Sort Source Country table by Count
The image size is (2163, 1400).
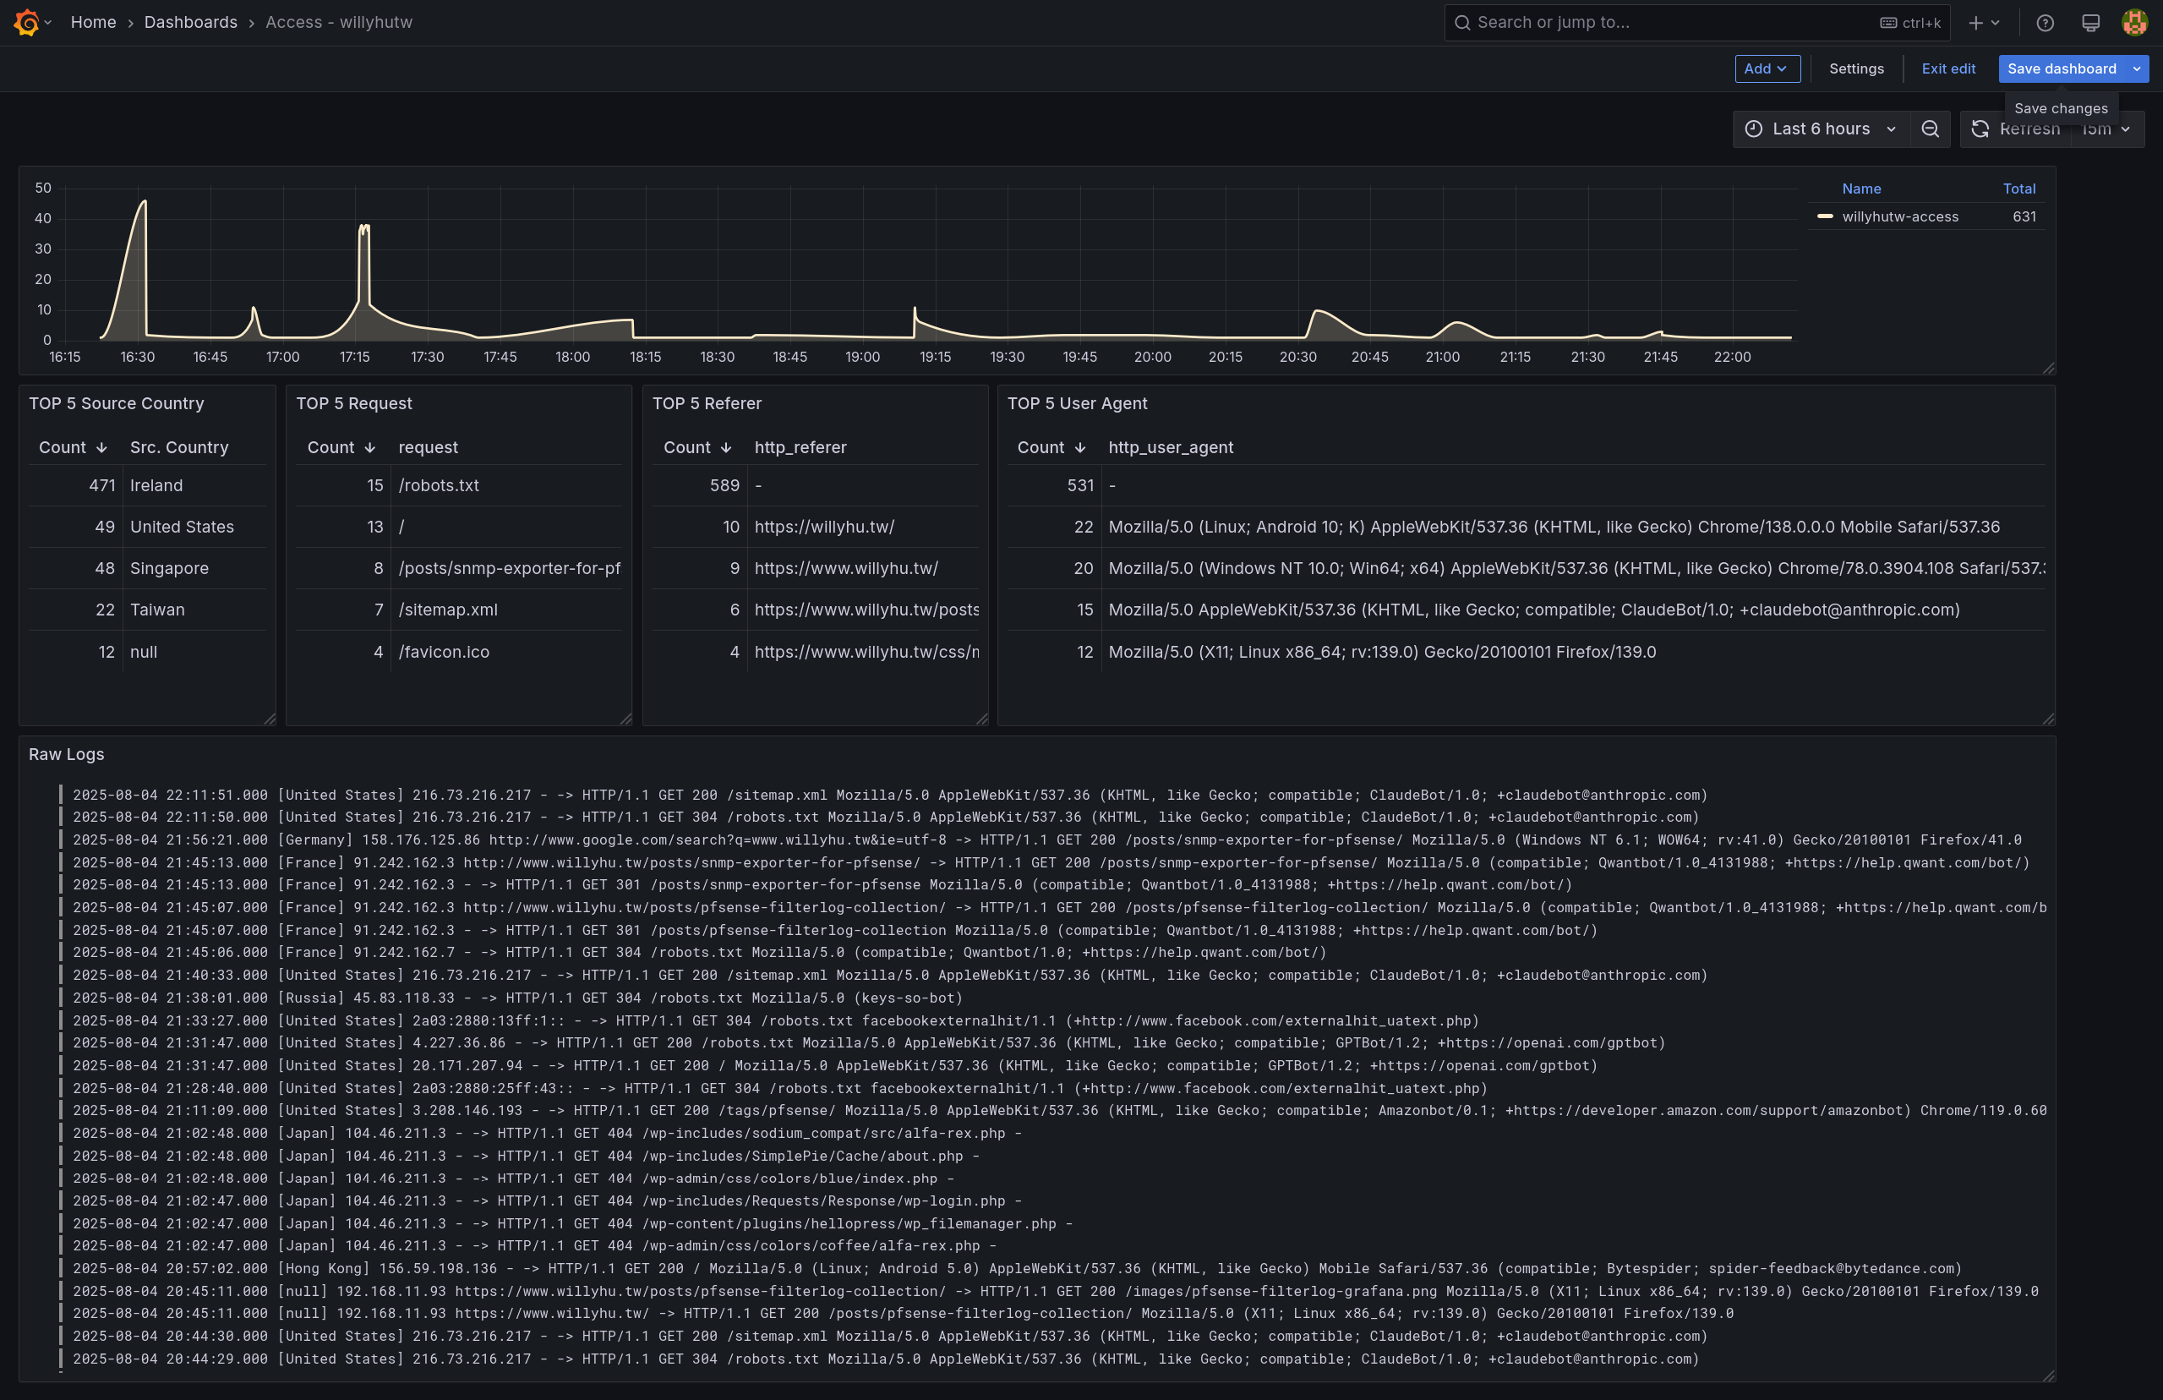coord(73,447)
